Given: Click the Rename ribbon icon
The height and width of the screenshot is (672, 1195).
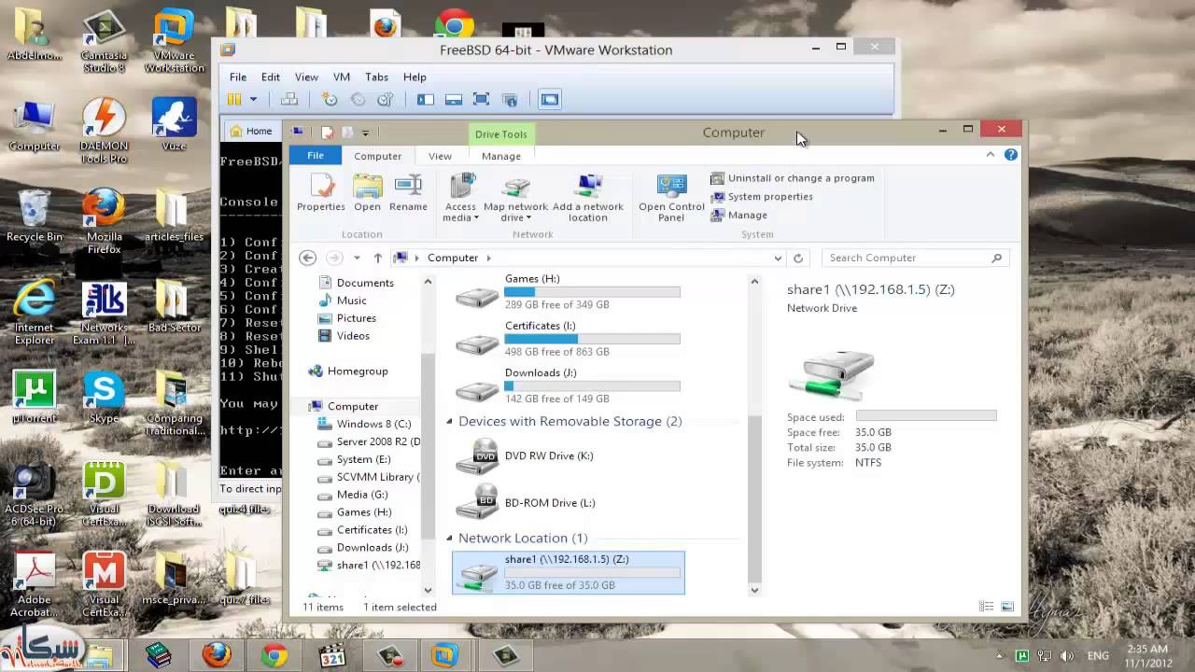Looking at the screenshot, I should 408,192.
